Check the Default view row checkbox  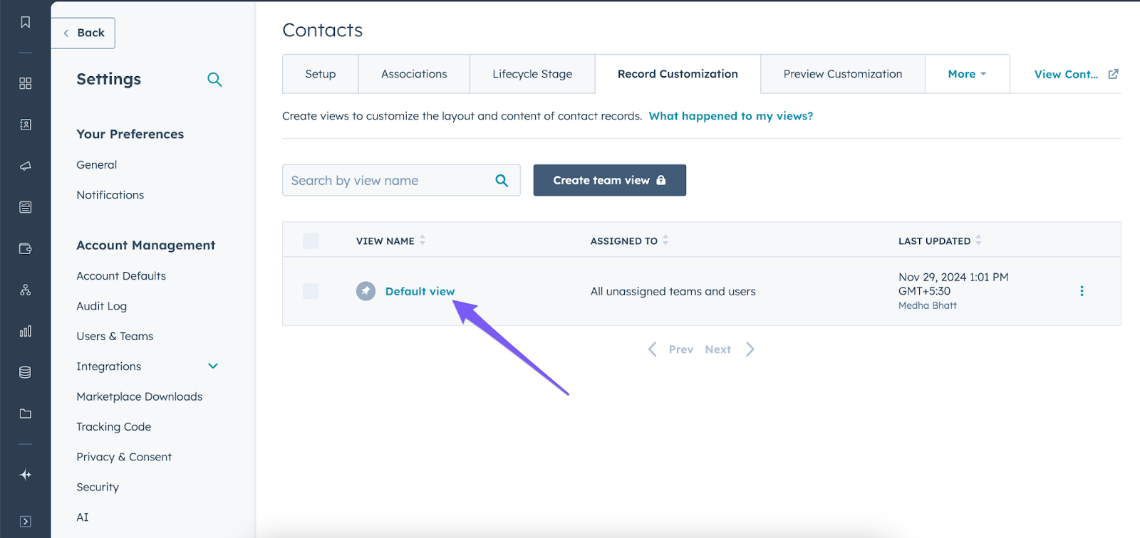click(x=311, y=291)
